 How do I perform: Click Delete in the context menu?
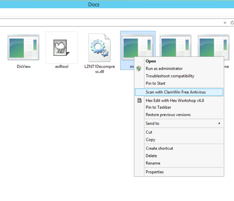pyautogui.click(x=151, y=156)
